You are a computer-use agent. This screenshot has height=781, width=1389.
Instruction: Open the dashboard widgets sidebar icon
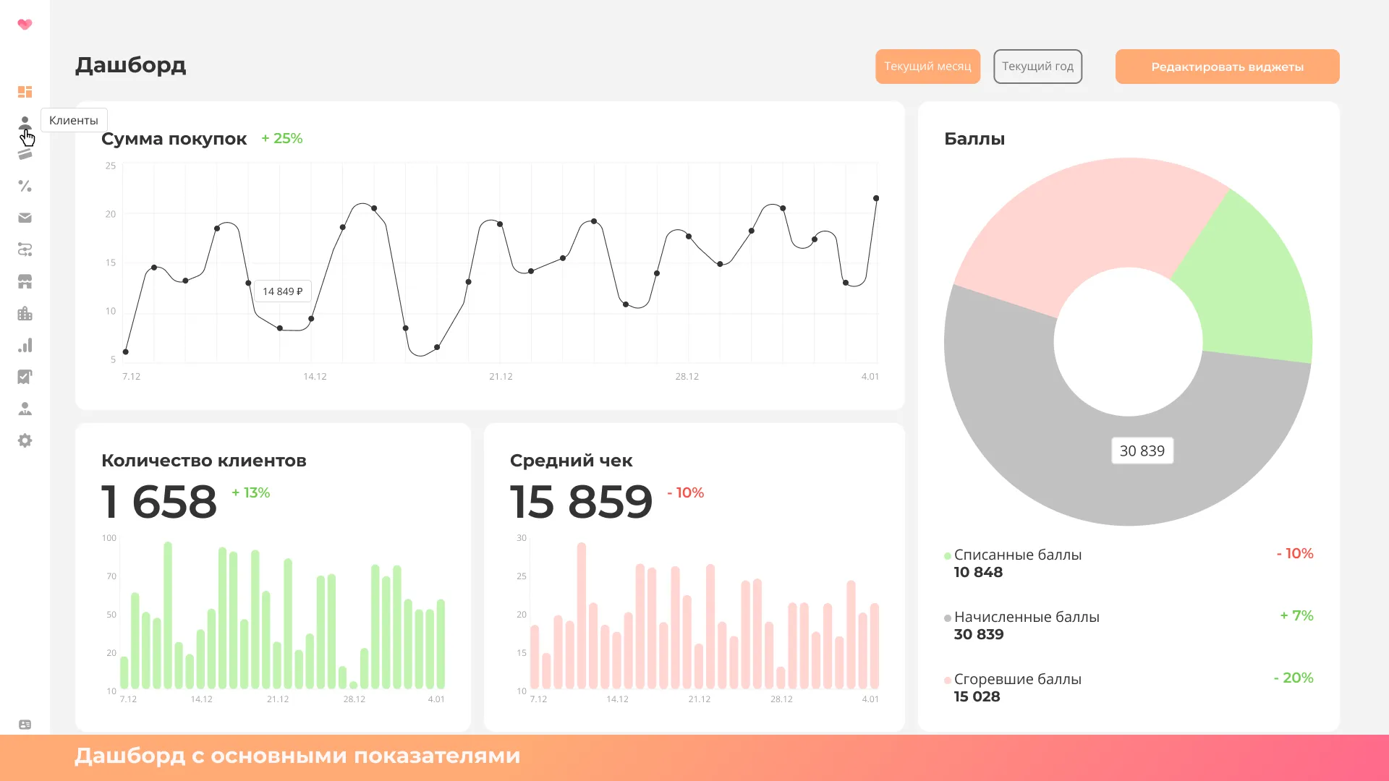(x=25, y=92)
